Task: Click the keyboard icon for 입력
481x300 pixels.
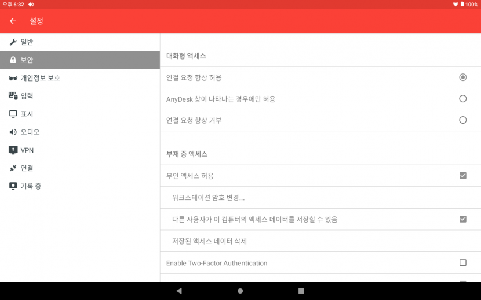Action: click(x=13, y=96)
